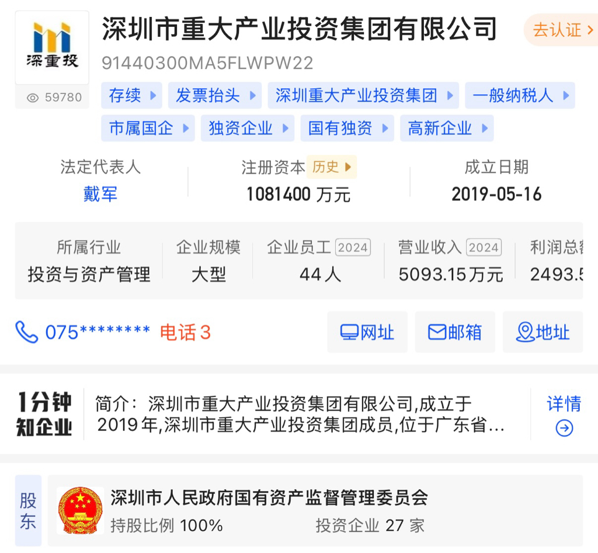Click enterprise scale value 大型
The height and width of the screenshot is (553, 598).
(x=208, y=274)
